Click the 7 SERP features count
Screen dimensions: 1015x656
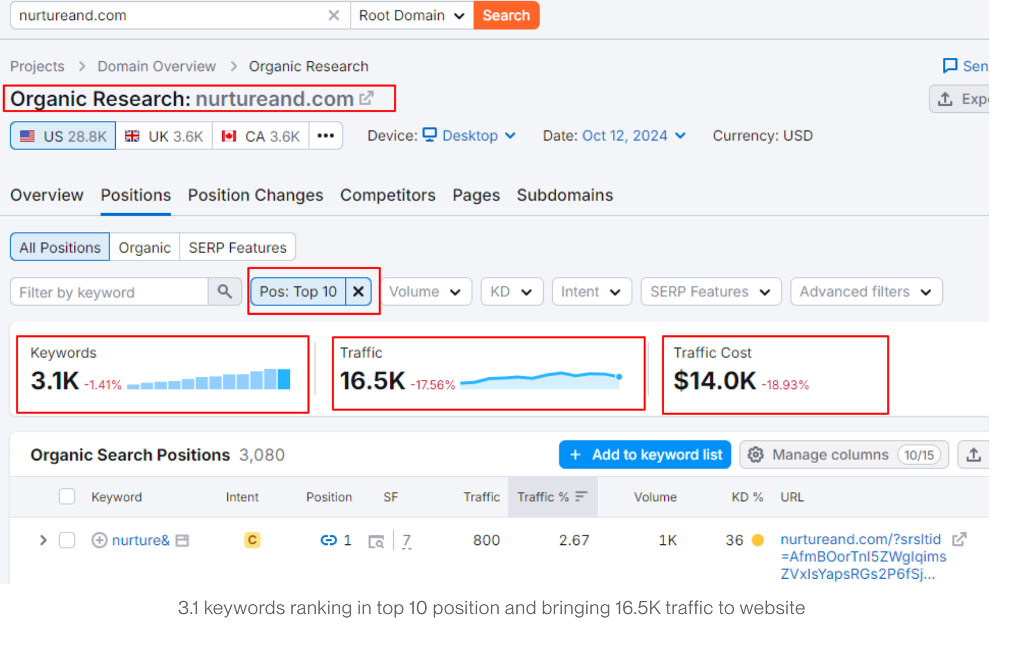coord(406,540)
